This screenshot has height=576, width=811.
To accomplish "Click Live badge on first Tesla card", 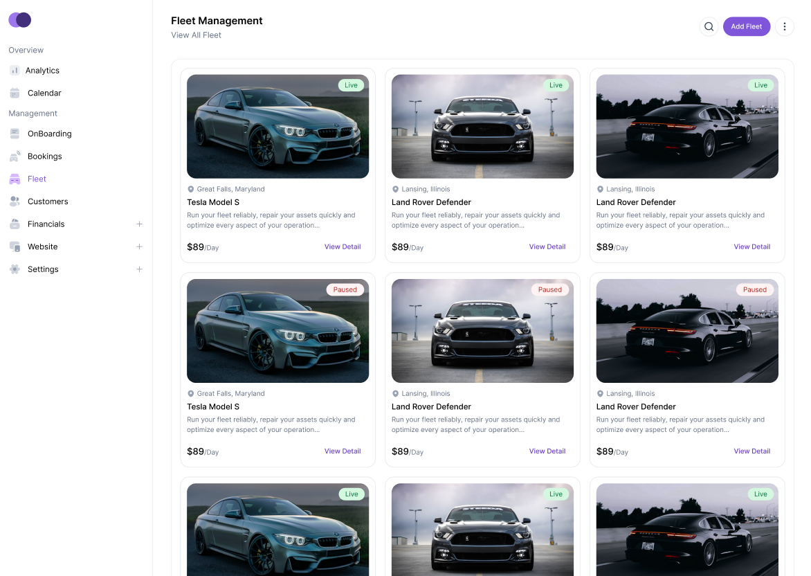I will [352, 85].
